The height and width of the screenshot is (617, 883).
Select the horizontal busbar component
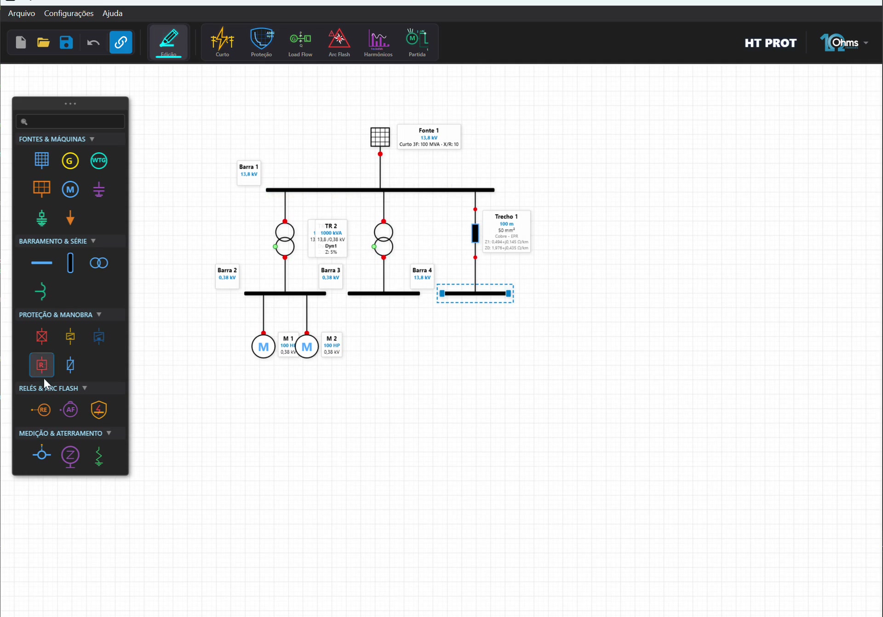click(x=41, y=263)
